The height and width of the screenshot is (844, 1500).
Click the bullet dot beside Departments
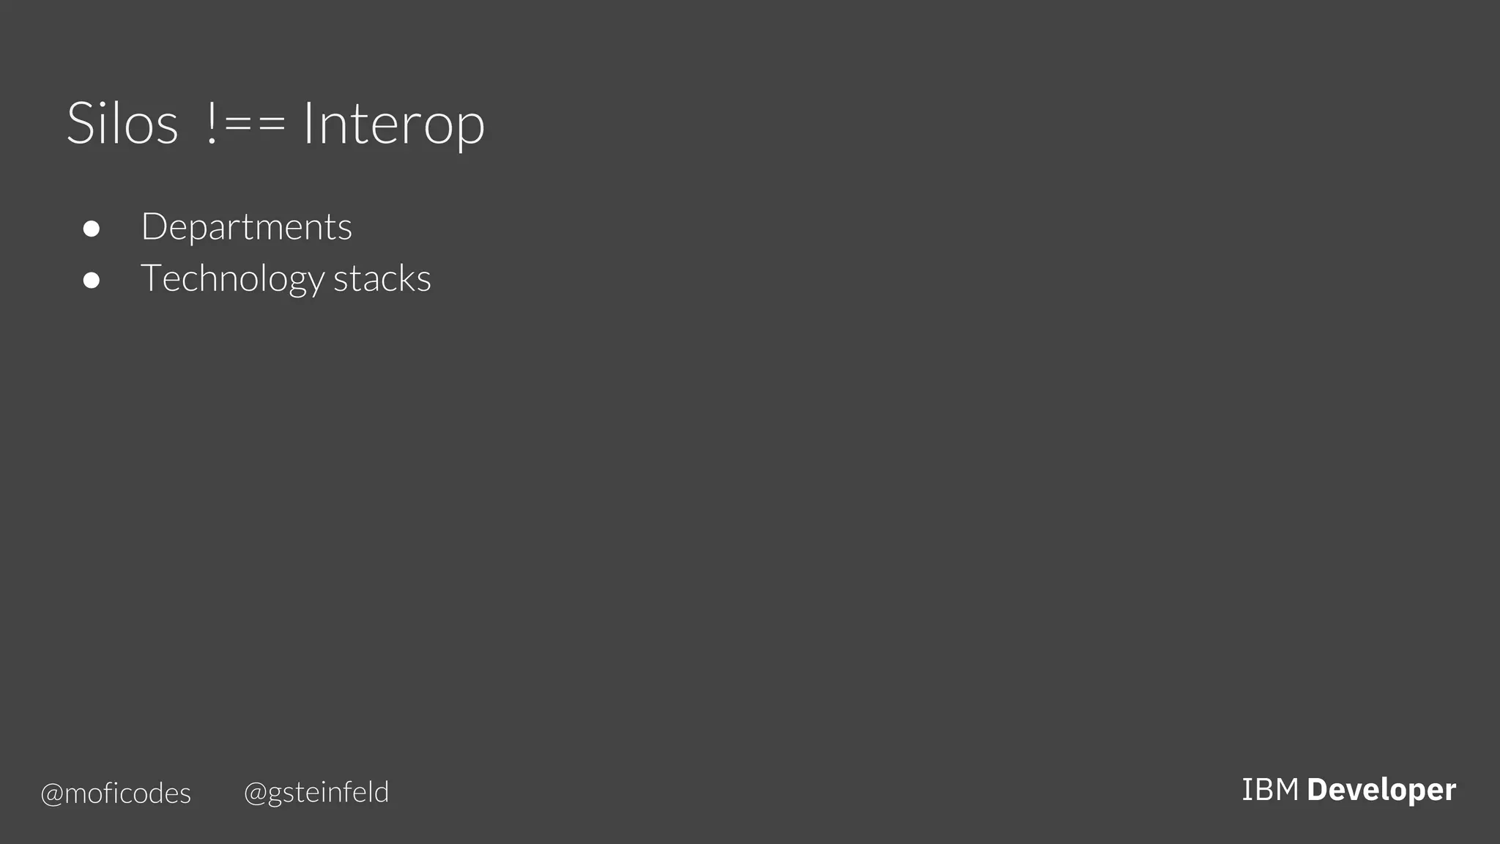point(92,229)
